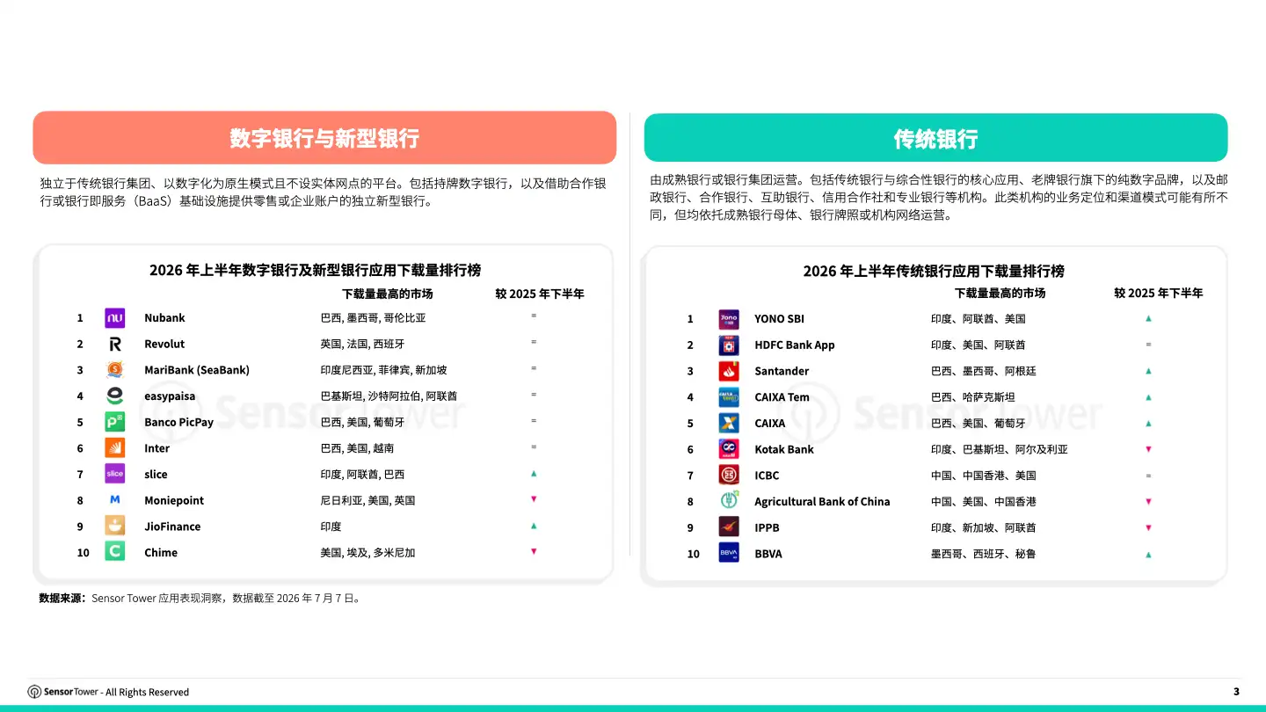Click the ICBC app icon
Image resolution: width=1266 pixels, height=712 pixels.
click(729, 476)
